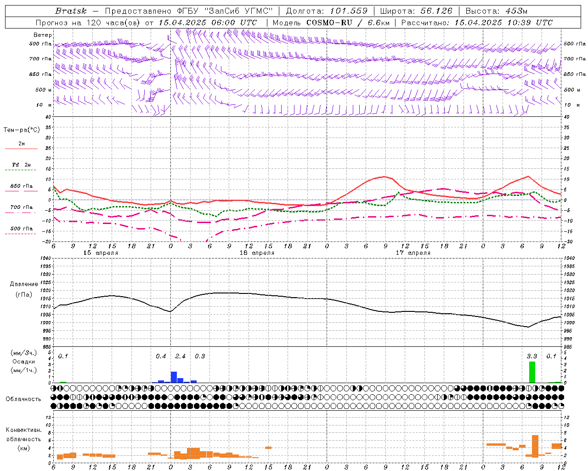Screen dimensions: 588x471
Task: Click the Долгота: 101.559 value
Action: (x=327, y=11)
